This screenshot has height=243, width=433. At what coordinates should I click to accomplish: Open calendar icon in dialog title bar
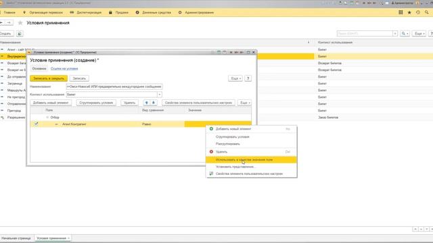pos(225,53)
